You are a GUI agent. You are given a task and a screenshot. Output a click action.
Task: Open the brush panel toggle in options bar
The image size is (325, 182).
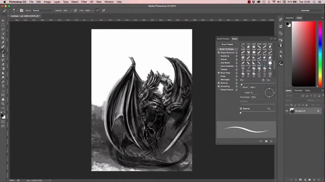(21, 10)
